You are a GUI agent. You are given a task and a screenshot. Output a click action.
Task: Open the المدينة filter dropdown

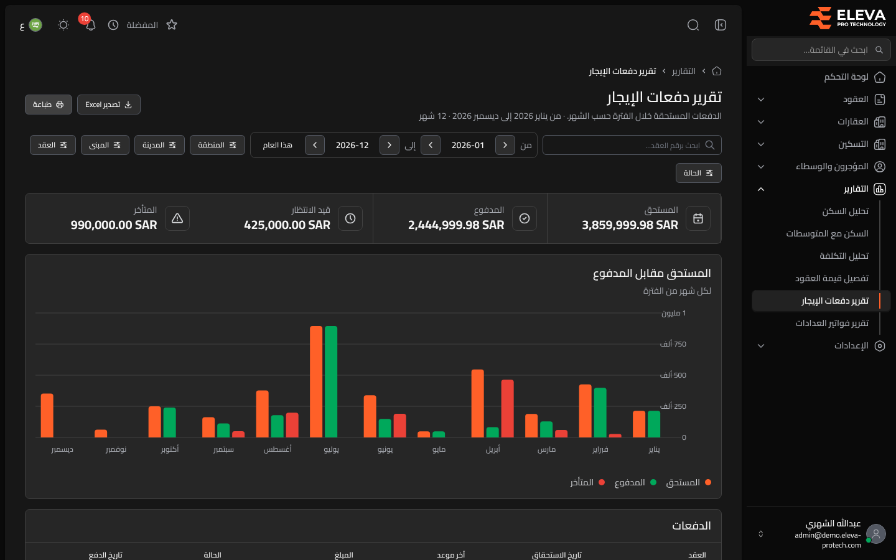click(x=159, y=145)
